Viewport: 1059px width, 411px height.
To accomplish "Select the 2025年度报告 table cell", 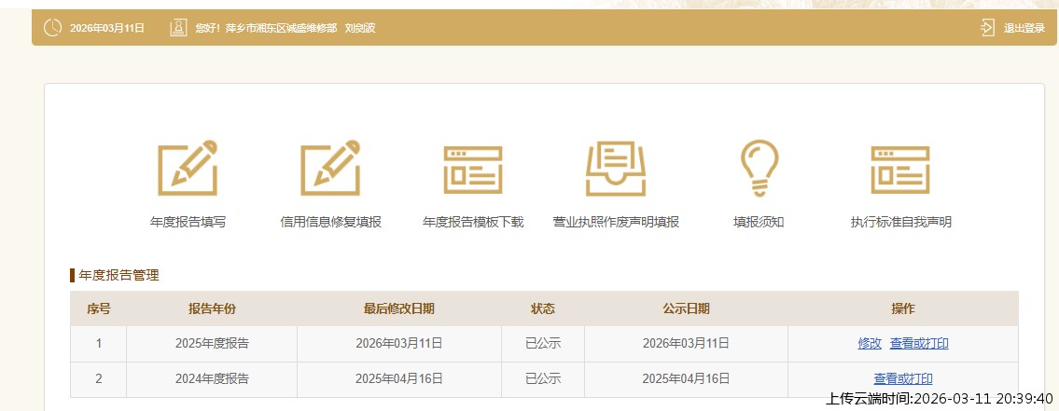I will click(212, 343).
